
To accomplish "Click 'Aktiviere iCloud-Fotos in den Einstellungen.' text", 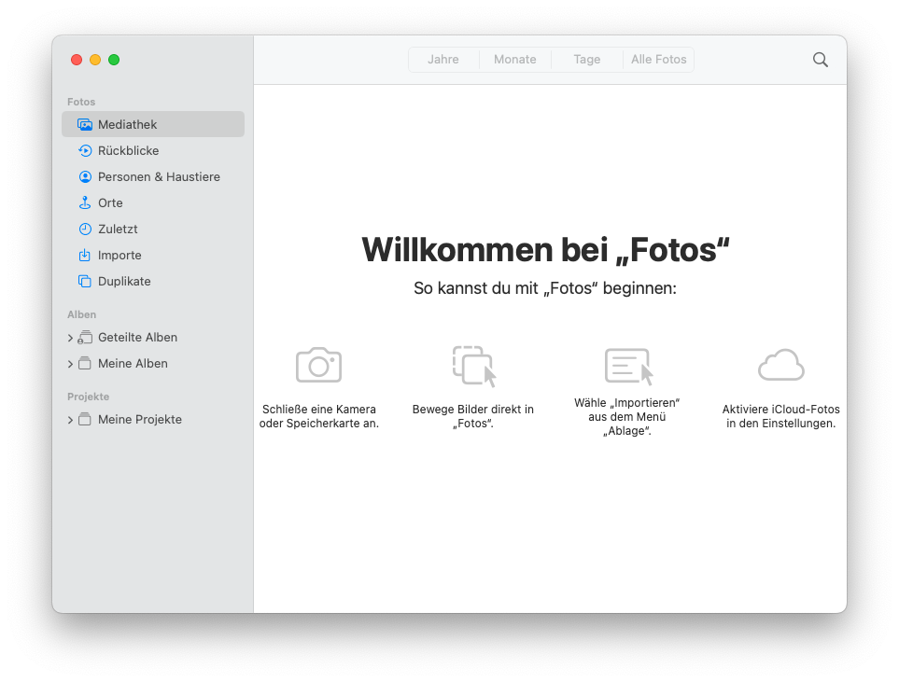I will [x=780, y=416].
